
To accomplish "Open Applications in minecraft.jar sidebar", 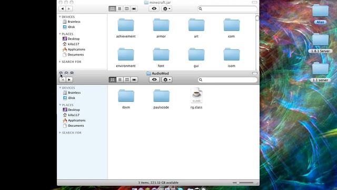I will click(x=74, y=49).
